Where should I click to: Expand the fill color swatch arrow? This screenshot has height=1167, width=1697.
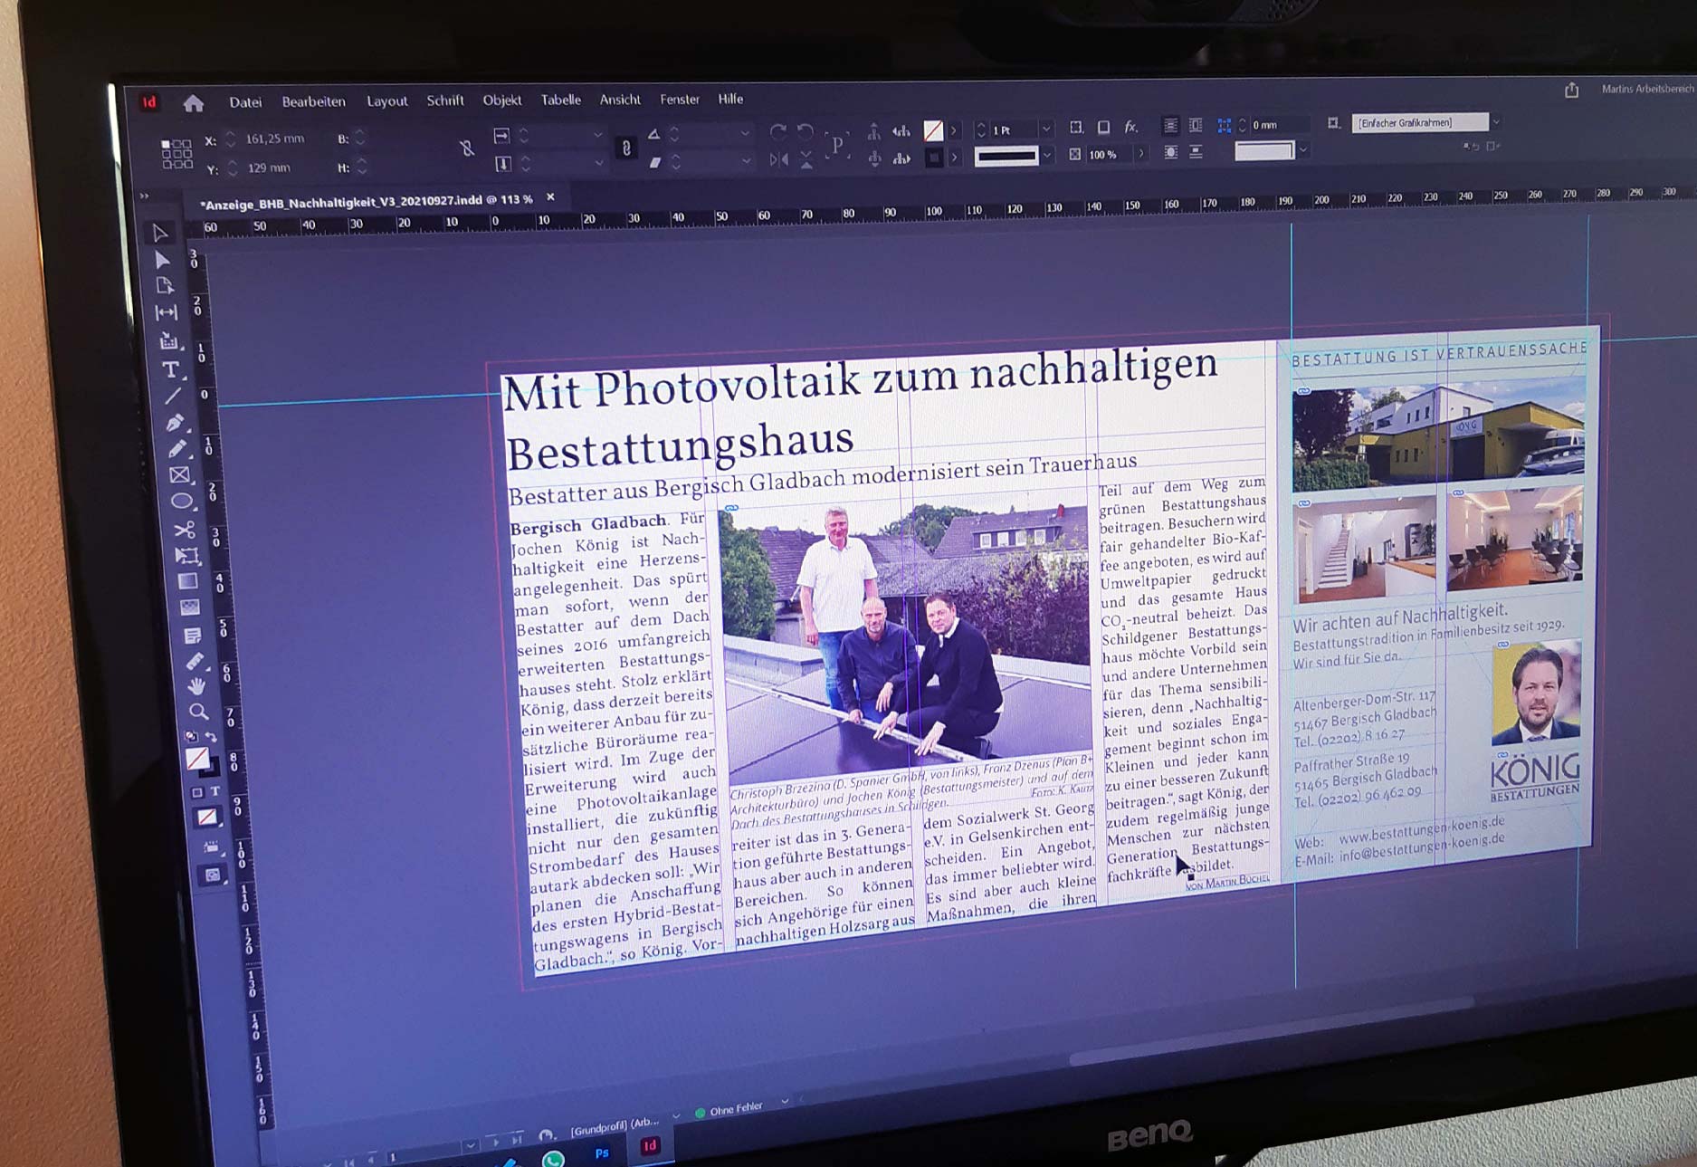point(953,131)
